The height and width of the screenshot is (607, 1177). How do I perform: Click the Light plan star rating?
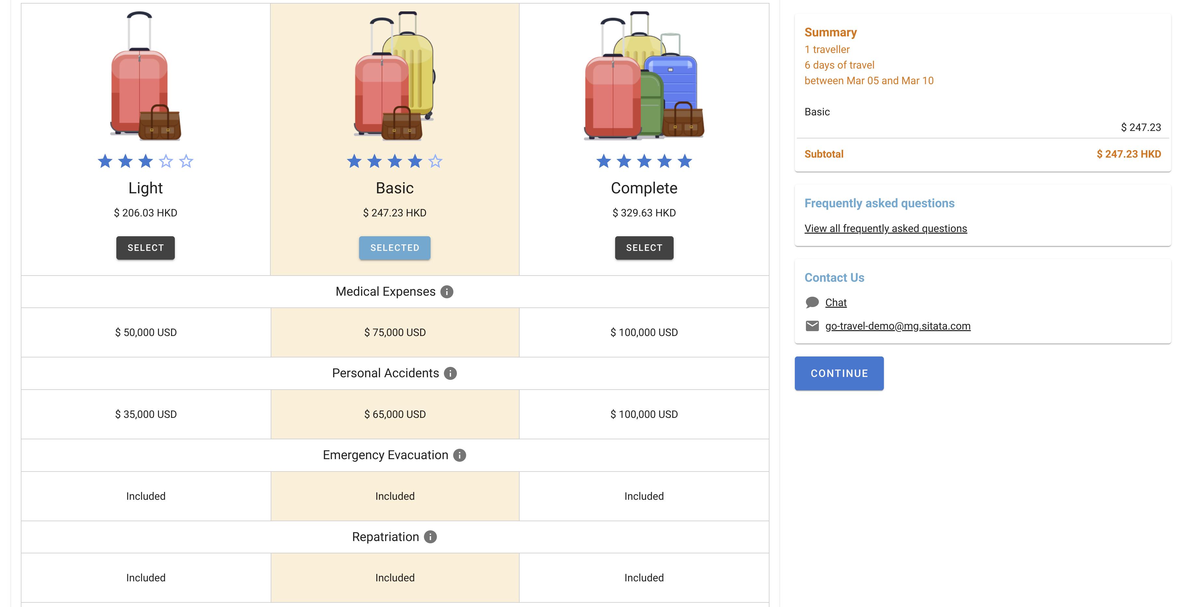tap(145, 161)
